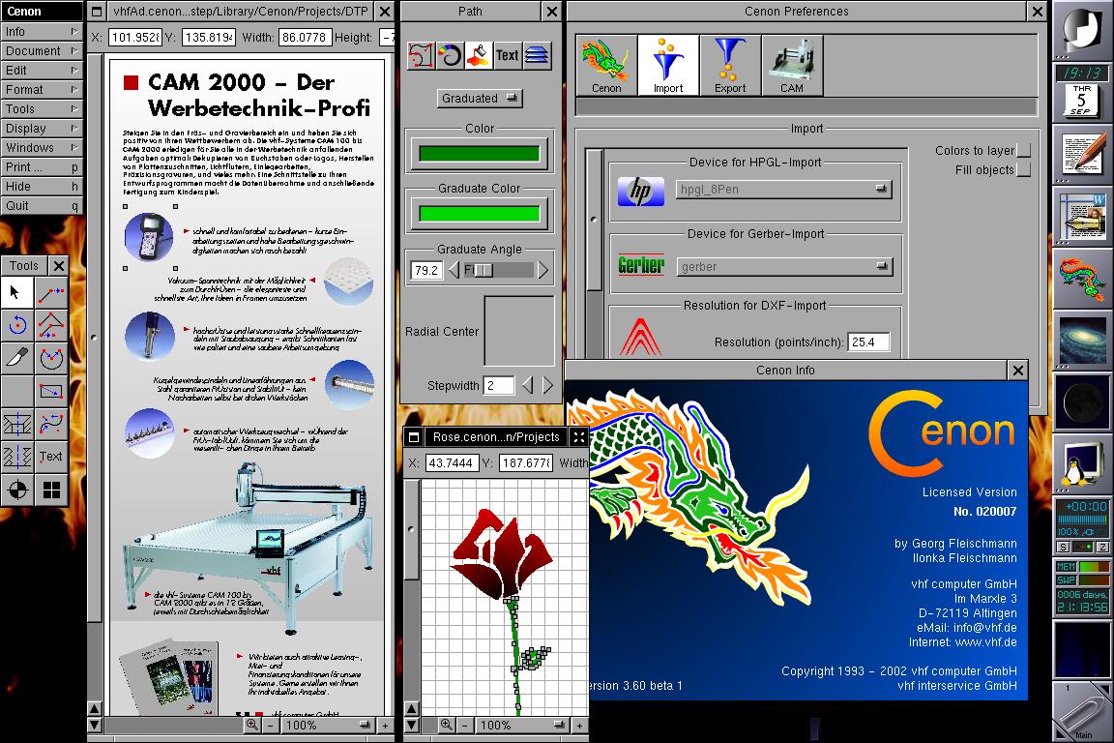The width and height of the screenshot is (1114, 743).
Task: Switch to the Export preferences tab
Action: click(730, 66)
